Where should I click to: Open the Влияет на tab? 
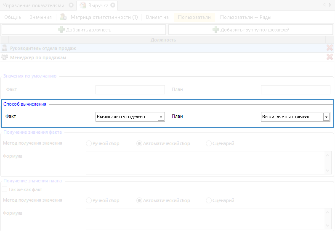coord(157,17)
